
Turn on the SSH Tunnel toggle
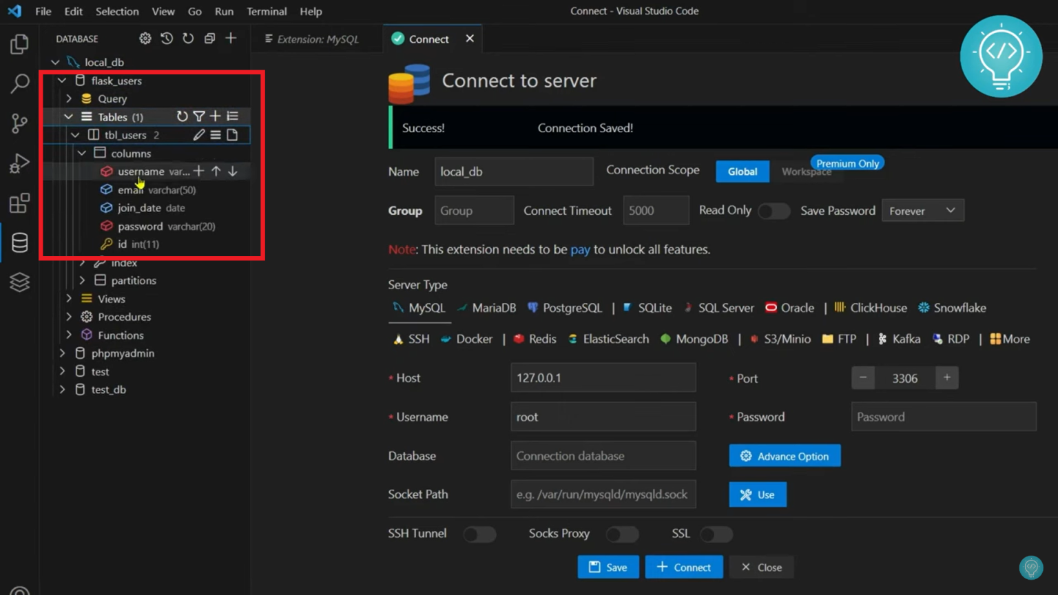point(479,534)
